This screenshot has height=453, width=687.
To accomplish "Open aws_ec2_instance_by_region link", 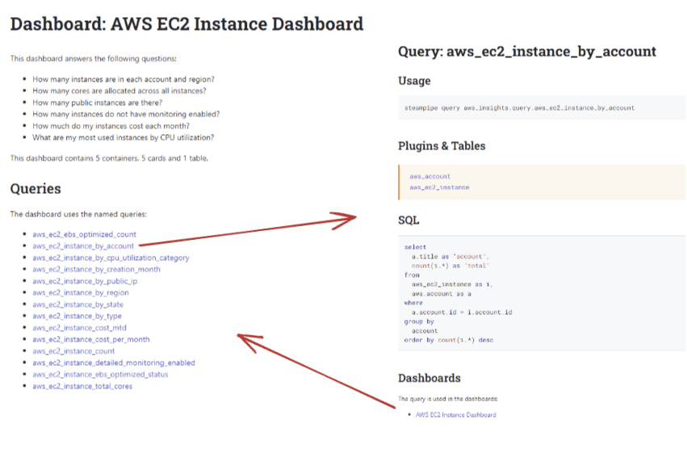I will (81, 292).
